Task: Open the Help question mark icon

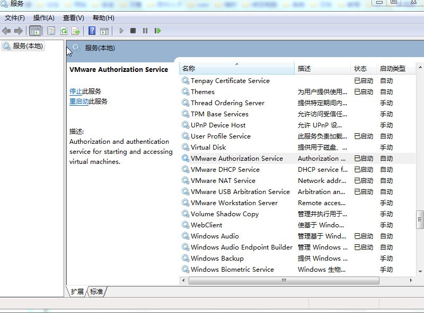Action: click(92, 31)
